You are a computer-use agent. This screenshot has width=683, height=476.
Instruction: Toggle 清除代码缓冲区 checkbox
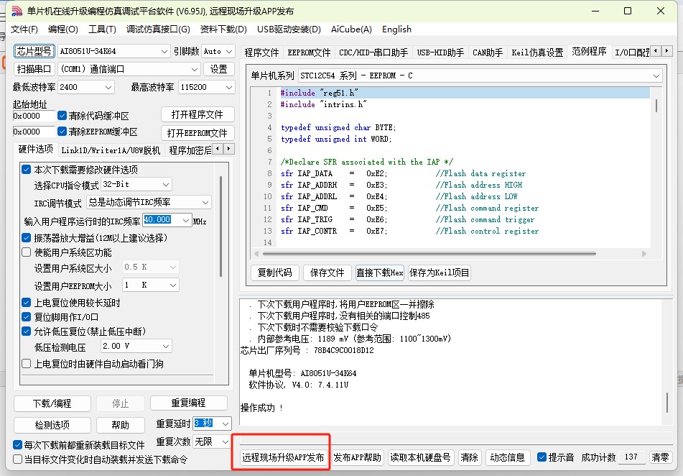click(x=62, y=116)
